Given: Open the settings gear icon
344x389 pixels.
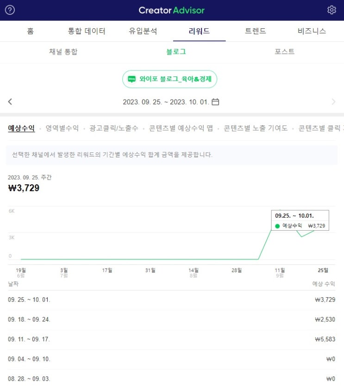Looking at the screenshot, I should pyautogui.click(x=331, y=10).
